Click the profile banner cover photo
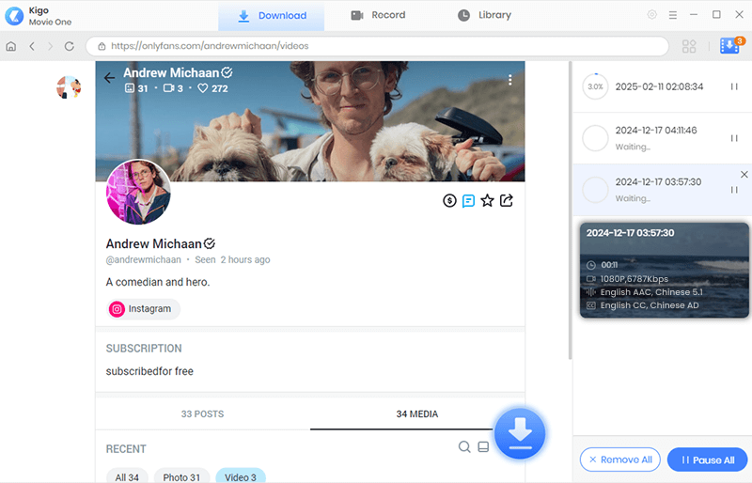This screenshot has height=483, width=752. (x=310, y=121)
